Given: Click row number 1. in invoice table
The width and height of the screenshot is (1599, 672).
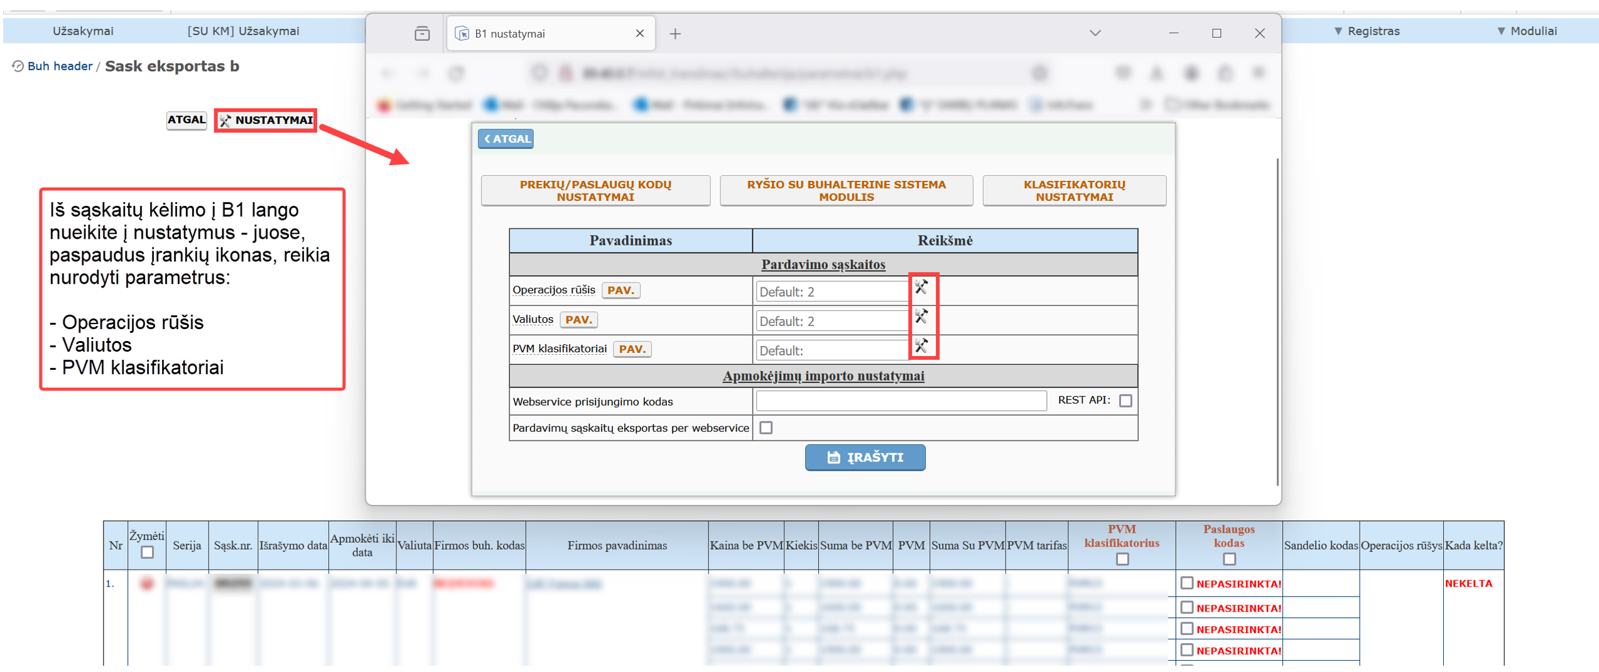Looking at the screenshot, I should click(110, 583).
